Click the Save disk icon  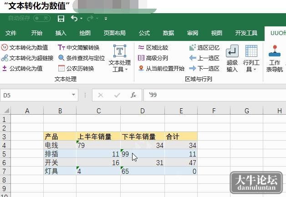pyautogui.click(x=61, y=18)
